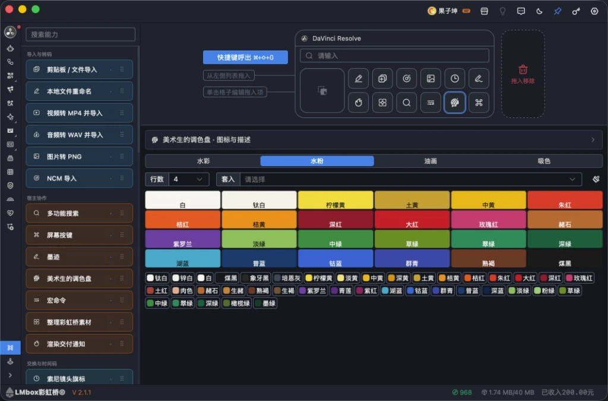Click the eraser clear icon beside 套入
The image size is (608, 401).
click(x=596, y=179)
